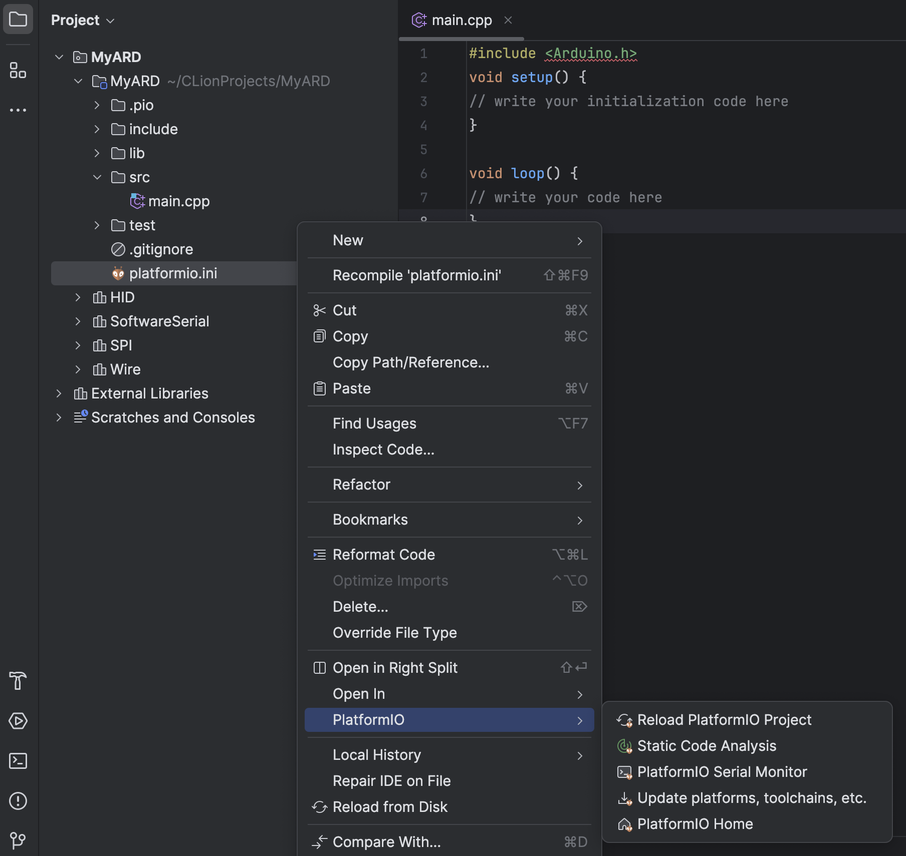Open the Build tool window (hammer icon)

click(19, 681)
